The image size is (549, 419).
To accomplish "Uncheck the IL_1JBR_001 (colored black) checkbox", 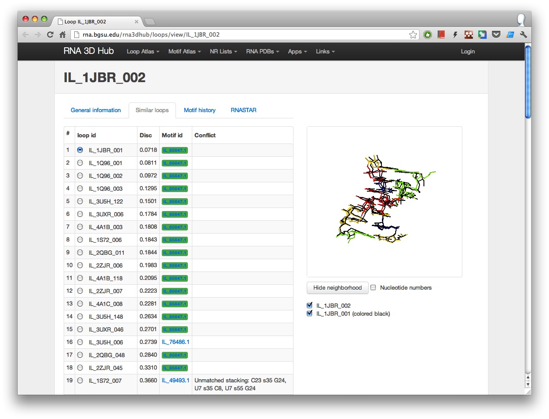I will [x=310, y=313].
